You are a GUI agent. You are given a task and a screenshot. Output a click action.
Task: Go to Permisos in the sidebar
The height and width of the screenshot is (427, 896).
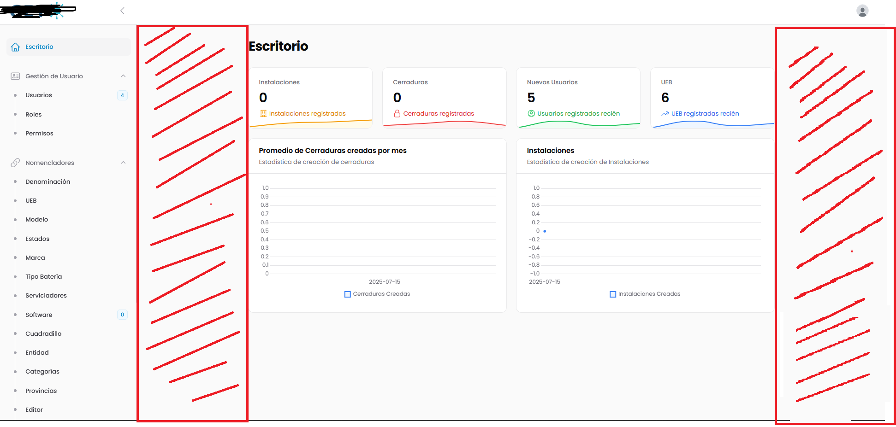coord(39,134)
